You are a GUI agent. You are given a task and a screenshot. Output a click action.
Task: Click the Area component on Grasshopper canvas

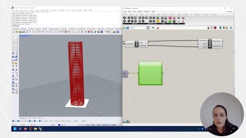(136, 44)
